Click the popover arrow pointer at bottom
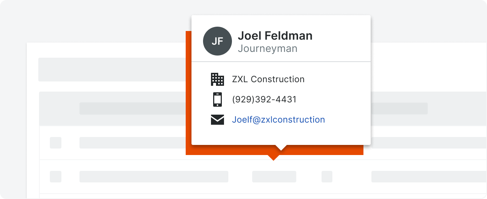This screenshot has height=199, width=487. click(x=281, y=147)
